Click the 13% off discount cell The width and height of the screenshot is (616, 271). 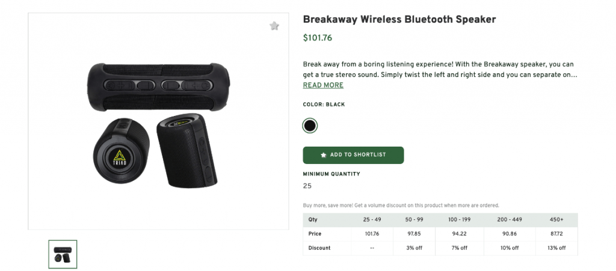point(556,248)
